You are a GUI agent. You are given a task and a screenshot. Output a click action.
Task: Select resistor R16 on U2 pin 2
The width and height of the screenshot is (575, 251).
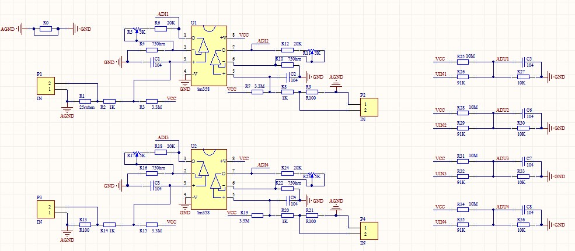click(152, 174)
